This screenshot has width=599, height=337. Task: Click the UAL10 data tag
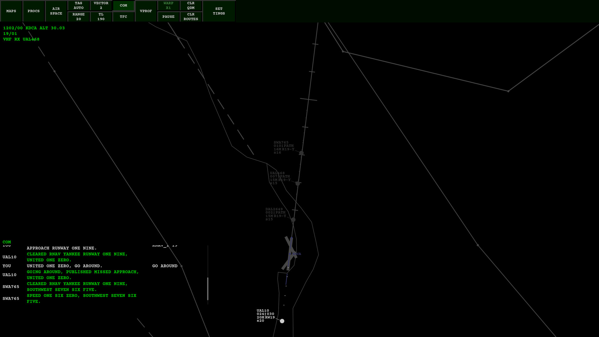point(265,315)
